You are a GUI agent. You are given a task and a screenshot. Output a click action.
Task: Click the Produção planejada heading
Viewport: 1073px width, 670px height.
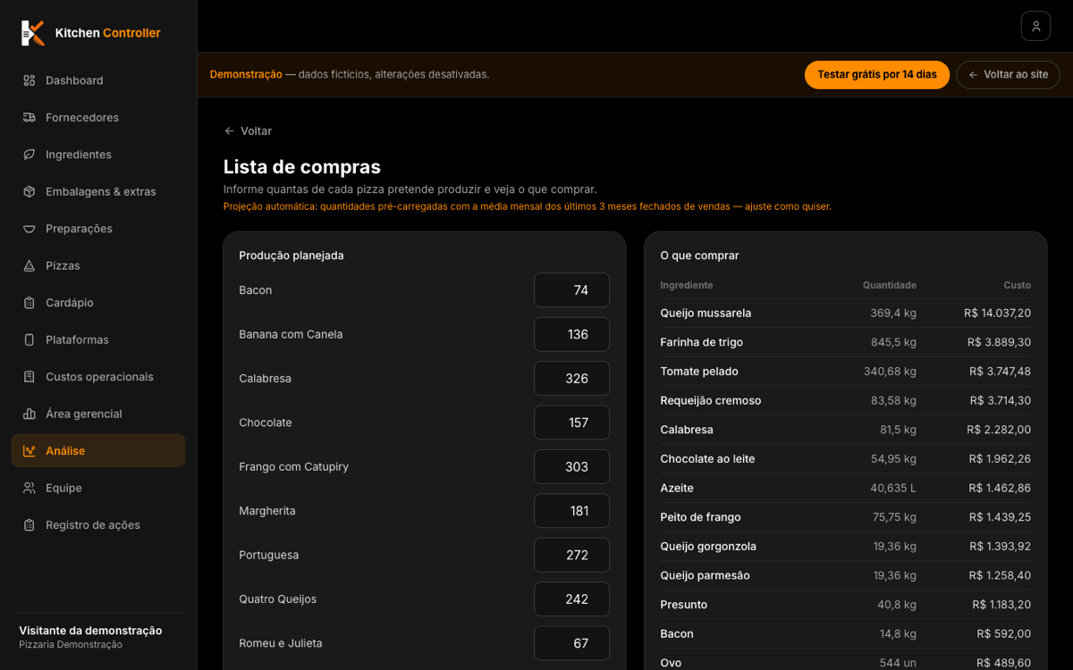291,255
